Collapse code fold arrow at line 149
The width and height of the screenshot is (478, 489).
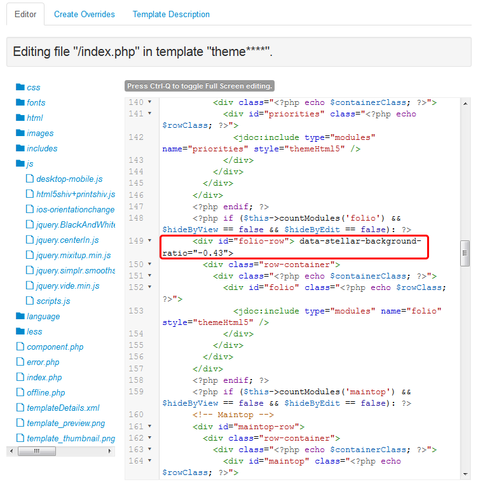point(149,241)
